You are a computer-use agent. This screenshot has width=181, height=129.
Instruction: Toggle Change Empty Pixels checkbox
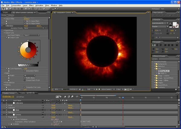tap(25, 80)
